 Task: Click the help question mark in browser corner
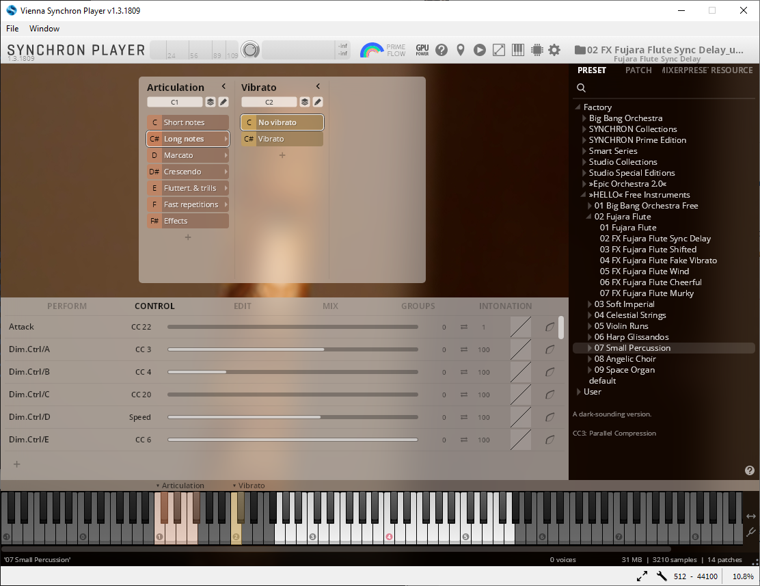pyautogui.click(x=749, y=470)
